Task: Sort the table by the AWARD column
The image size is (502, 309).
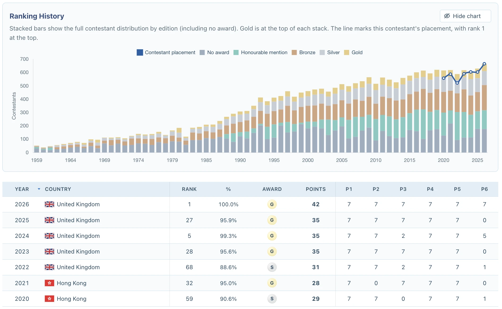Action: pos(272,189)
